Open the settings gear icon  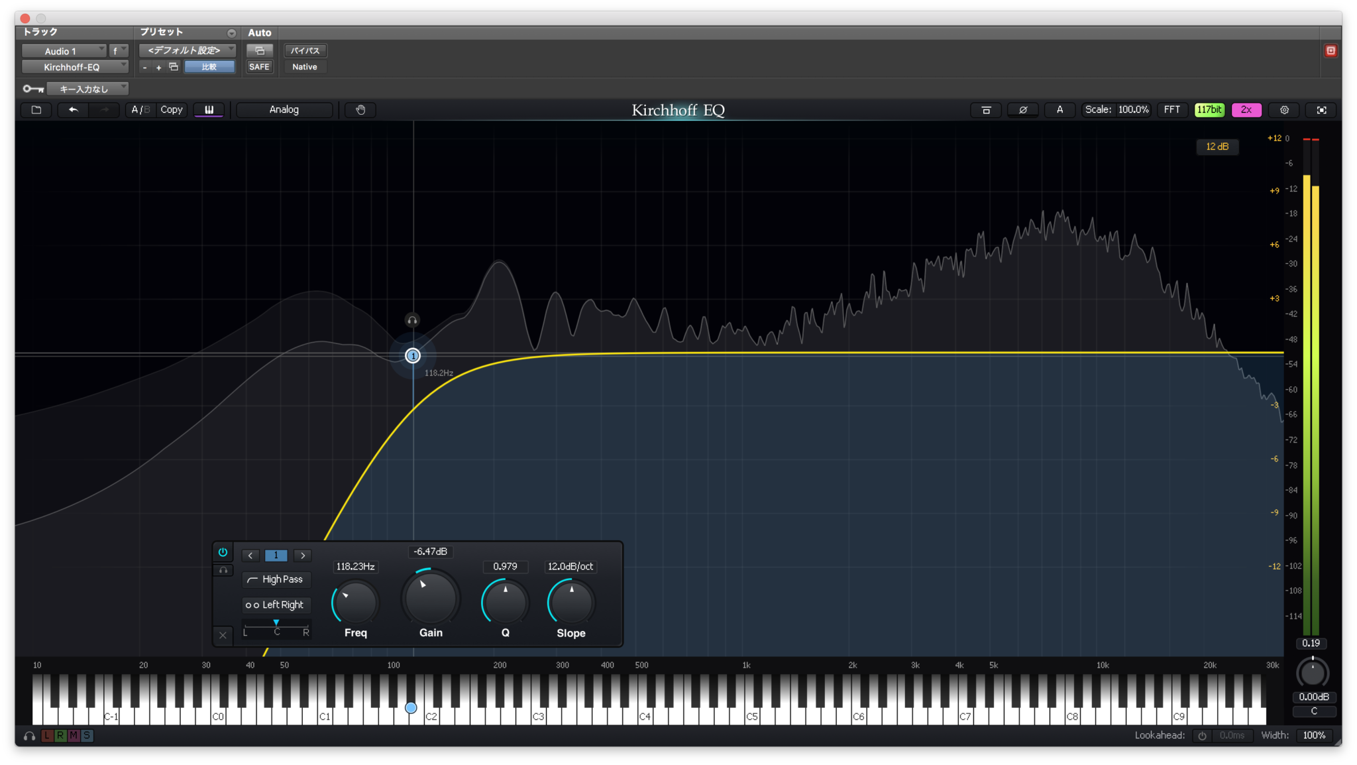(1285, 110)
